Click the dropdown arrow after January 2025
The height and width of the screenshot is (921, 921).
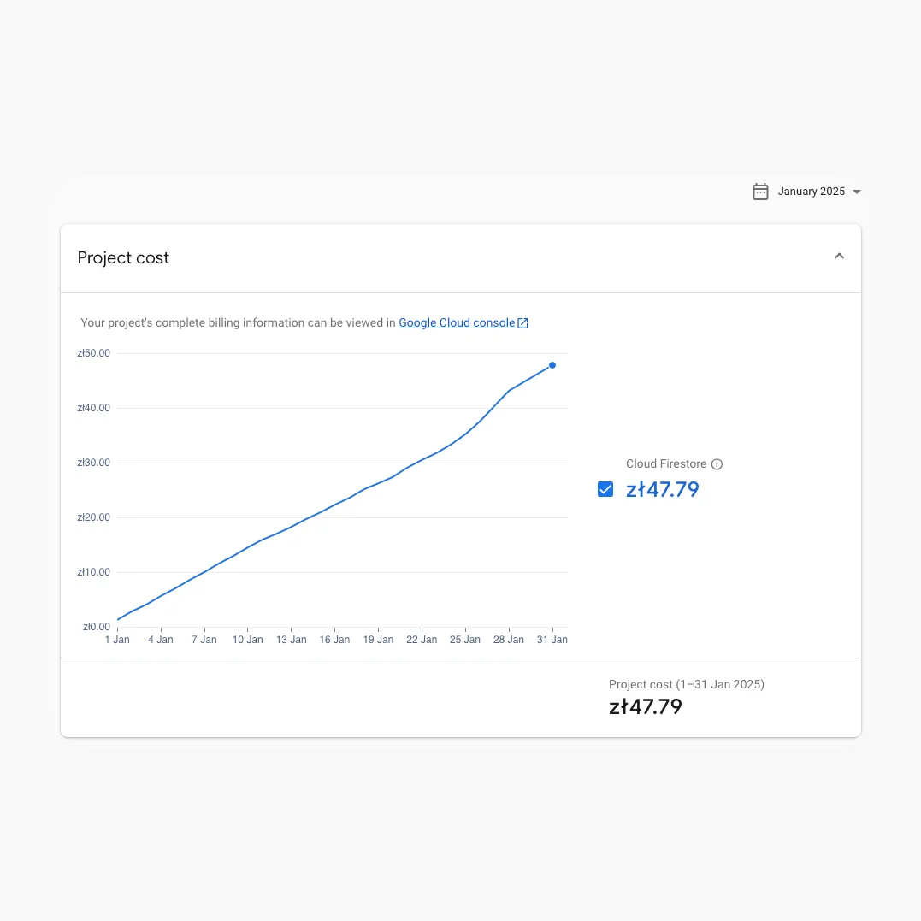[857, 192]
